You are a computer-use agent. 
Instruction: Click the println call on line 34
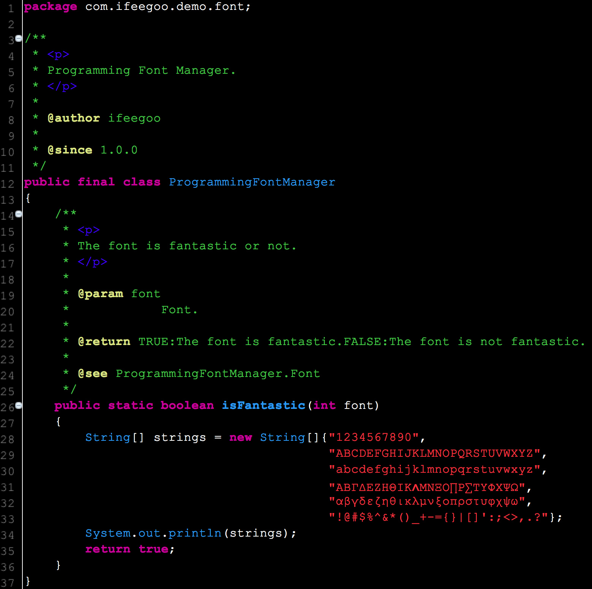(195, 533)
